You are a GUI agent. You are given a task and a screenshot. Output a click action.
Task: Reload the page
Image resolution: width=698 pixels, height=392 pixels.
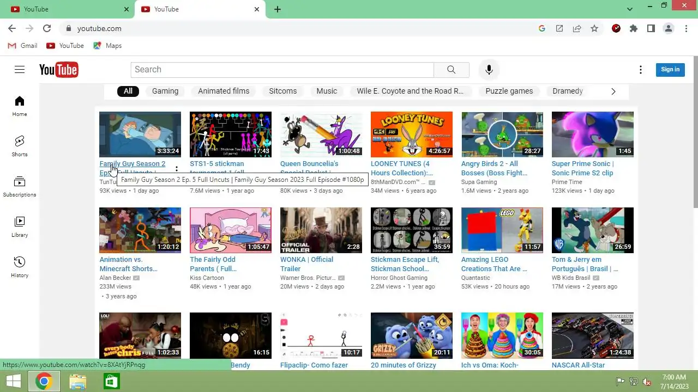[x=47, y=28]
